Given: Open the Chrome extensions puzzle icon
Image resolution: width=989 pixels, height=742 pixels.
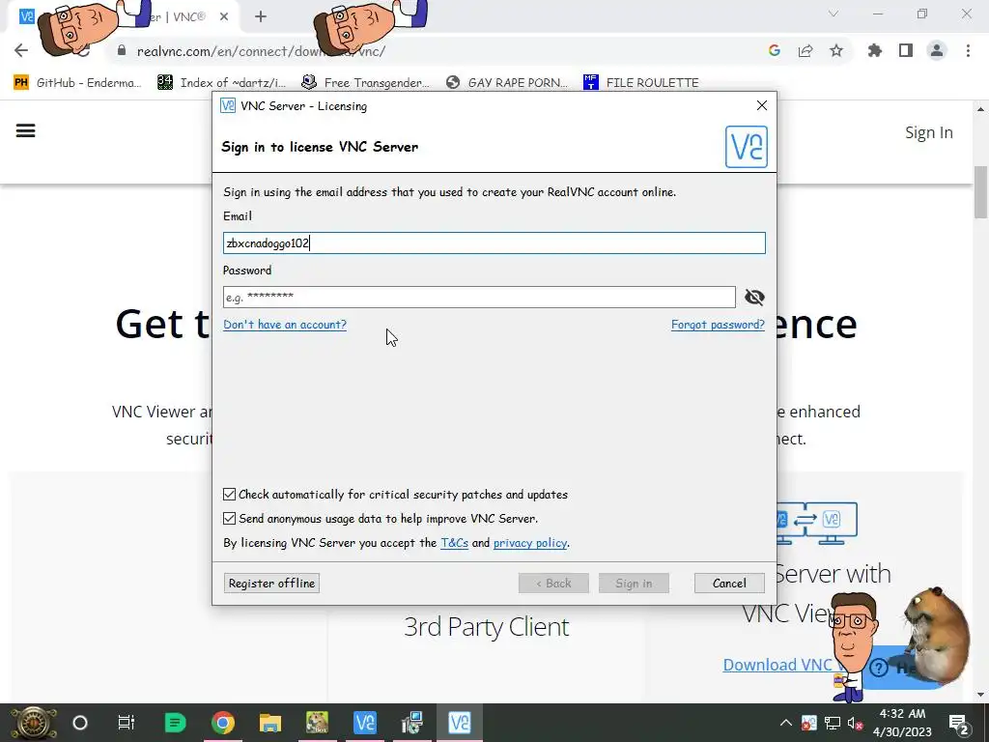Looking at the screenshot, I should tap(875, 50).
